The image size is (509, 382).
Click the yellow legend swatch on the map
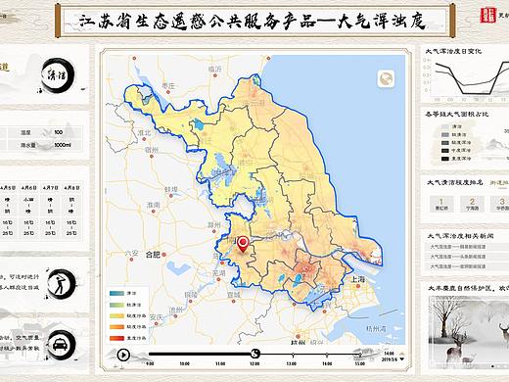click(x=116, y=315)
